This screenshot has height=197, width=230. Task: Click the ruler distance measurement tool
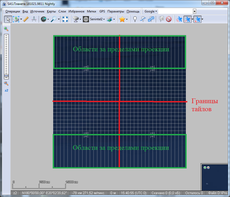(x=26, y=19)
